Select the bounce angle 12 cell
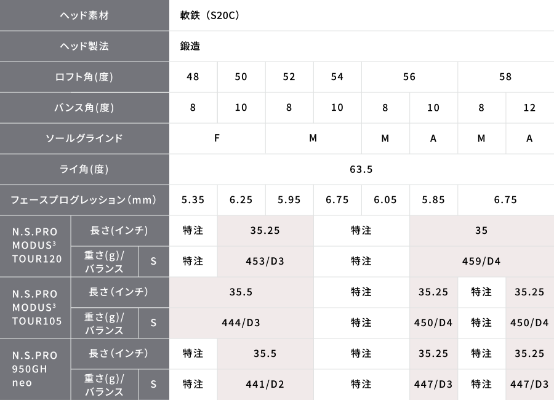This screenshot has width=554, height=400. tap(530, 108)
